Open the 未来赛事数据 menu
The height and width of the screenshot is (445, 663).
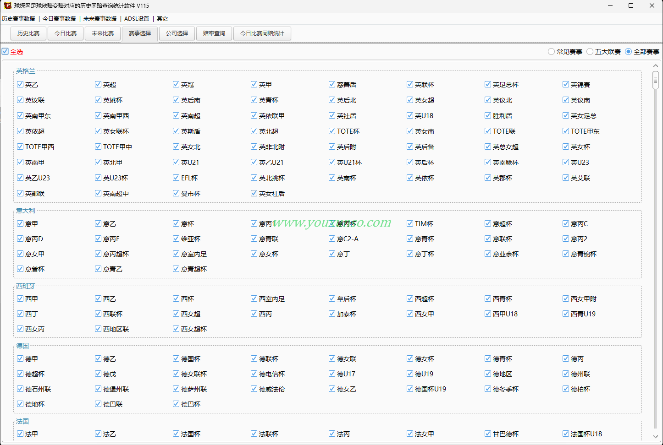(x=100, y=19)
